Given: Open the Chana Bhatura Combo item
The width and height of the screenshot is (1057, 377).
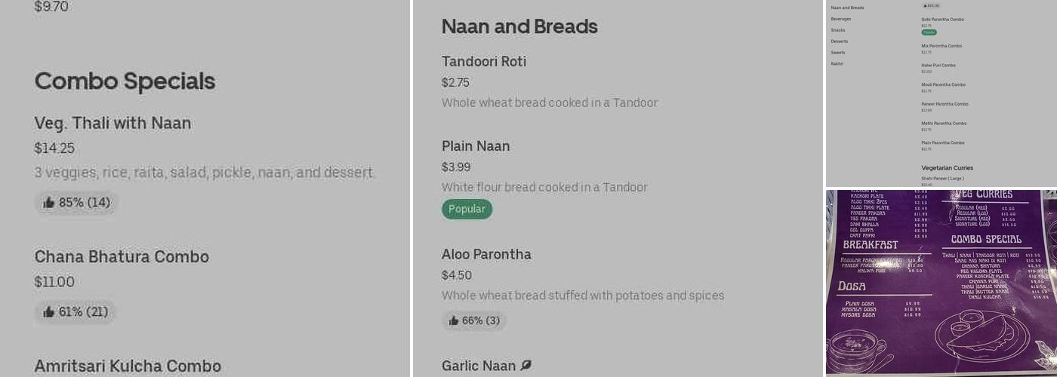Looking at the screenshot, I should click(x=122, y=256).
